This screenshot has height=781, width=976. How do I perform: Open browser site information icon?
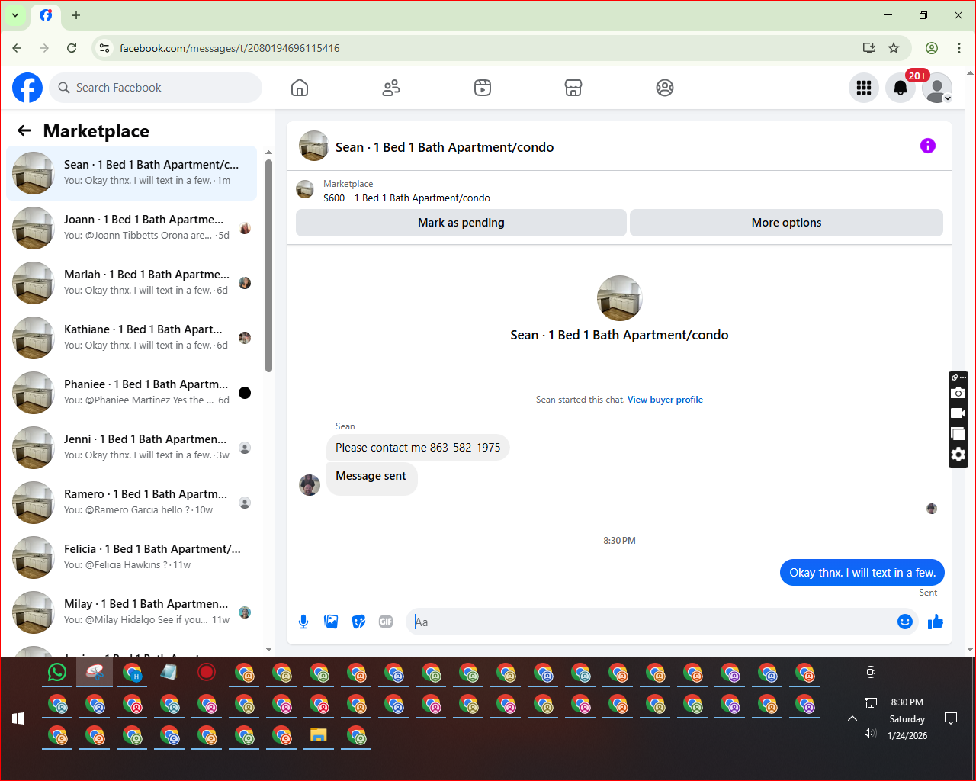point(105,48)
